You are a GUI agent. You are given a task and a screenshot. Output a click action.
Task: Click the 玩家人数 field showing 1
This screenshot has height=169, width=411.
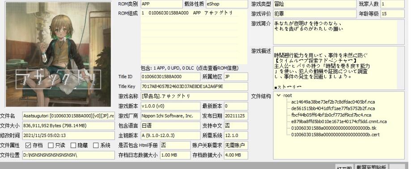393,4
